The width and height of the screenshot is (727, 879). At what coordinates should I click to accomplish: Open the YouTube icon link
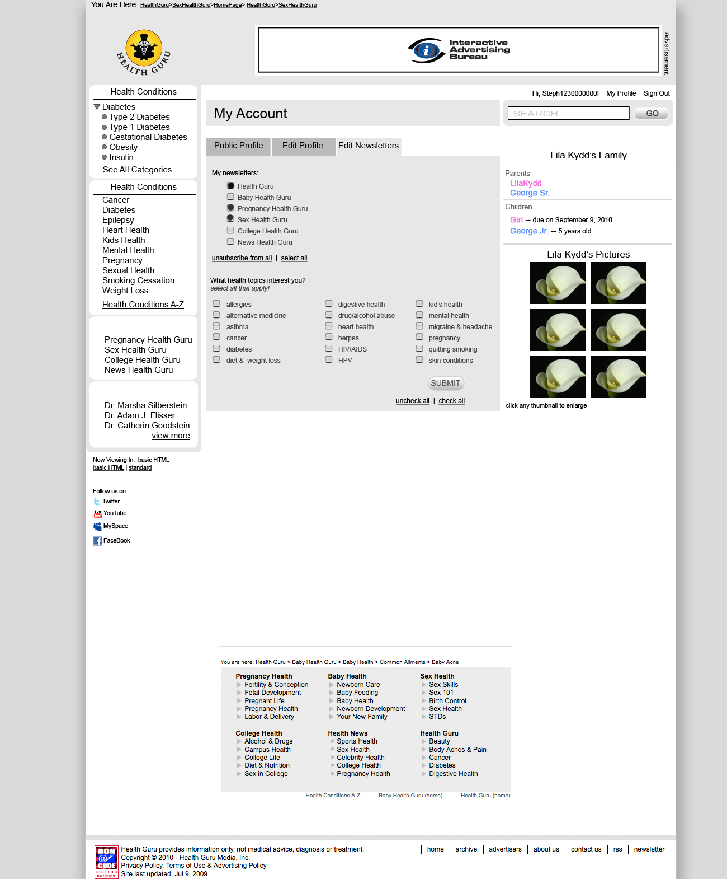coord(97,513)
